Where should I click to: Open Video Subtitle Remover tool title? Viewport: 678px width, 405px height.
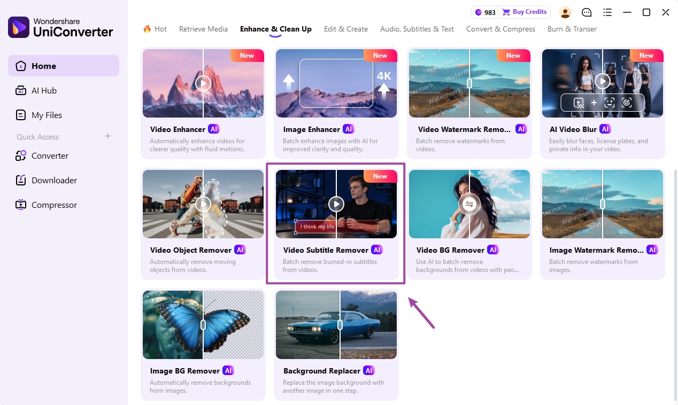[x=326, y=250]
